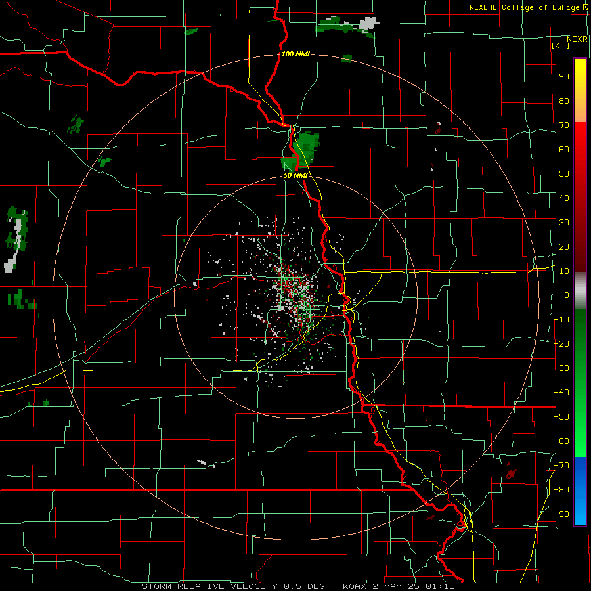Click the positive 20 value on velocity scale

(564, 246)
